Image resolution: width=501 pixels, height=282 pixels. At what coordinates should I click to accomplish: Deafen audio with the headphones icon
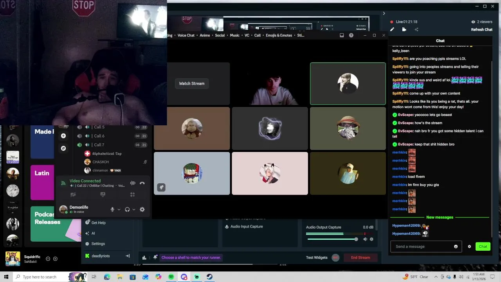point(127,210)
